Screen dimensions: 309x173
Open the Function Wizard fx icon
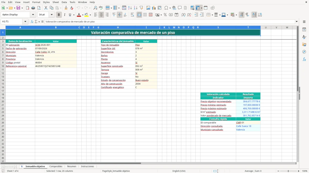click(32, 22)
